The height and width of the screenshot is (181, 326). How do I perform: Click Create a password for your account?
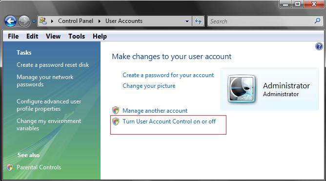point(168,75)
